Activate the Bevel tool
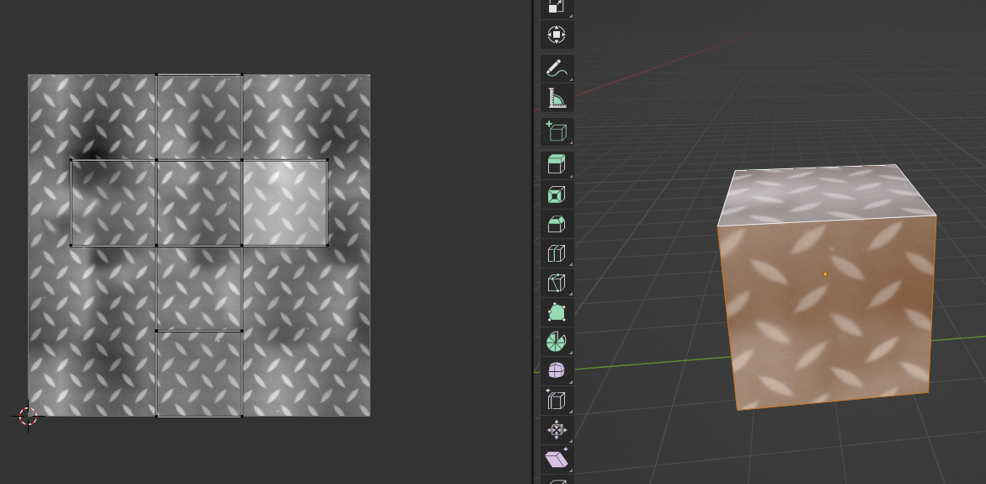This screenshot has width=986, height=484. (557, 224)
